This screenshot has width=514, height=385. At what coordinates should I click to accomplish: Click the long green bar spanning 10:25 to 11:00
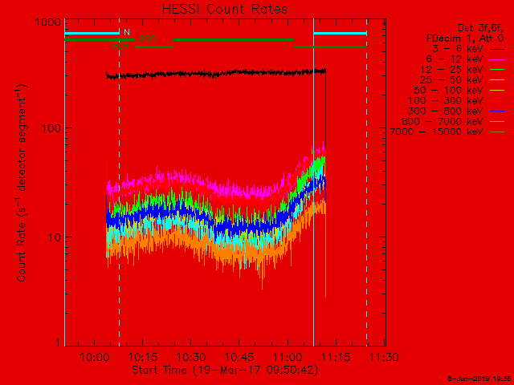234,40
